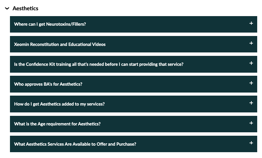Open "Xeomin Reconstitution and Educational Videos" title
Screen dimensions: 262x158
pos(60,44)
